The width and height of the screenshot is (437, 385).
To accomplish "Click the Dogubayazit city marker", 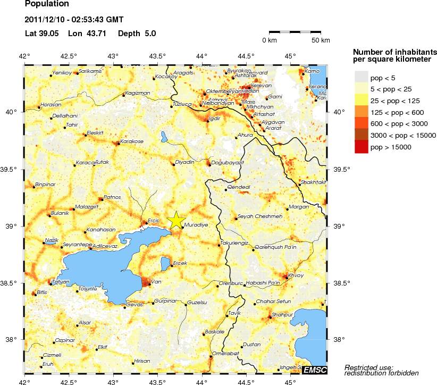I will [x=209, y=164].
